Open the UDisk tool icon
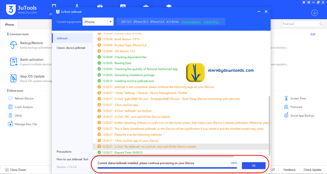This screenshot has height=174, width=327. click(10, 116)
